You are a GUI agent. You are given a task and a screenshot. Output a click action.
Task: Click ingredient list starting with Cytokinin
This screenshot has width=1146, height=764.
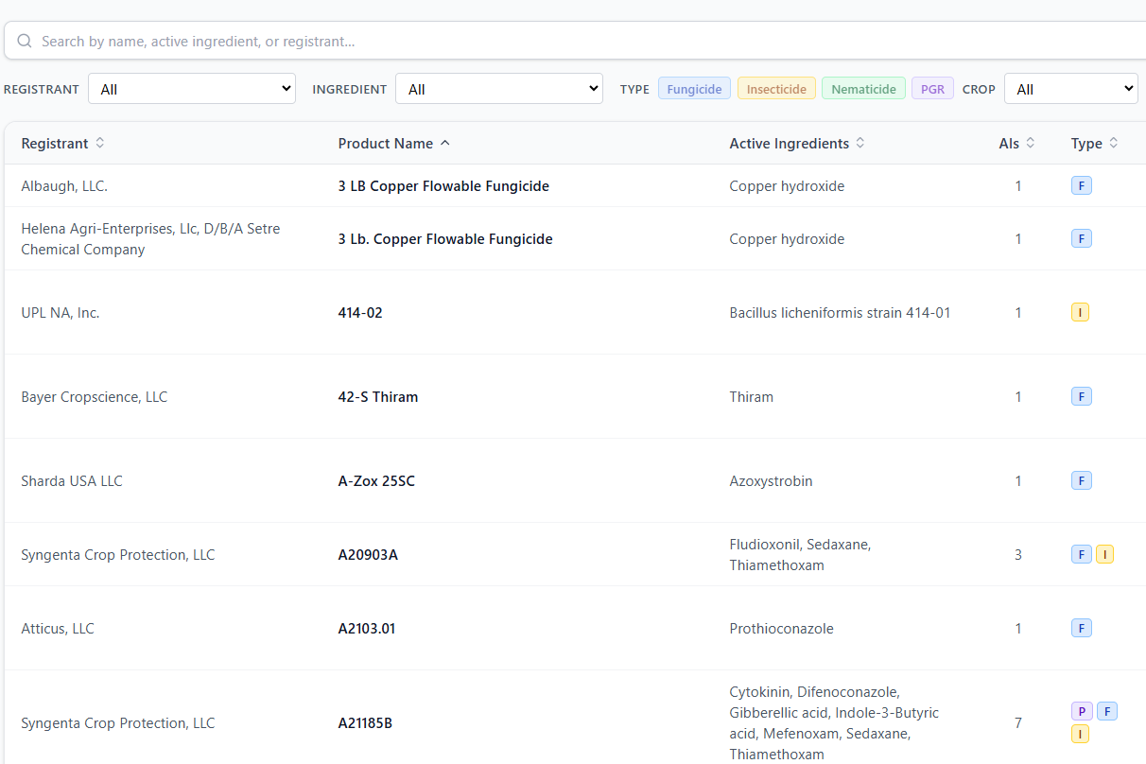point(834,722)
